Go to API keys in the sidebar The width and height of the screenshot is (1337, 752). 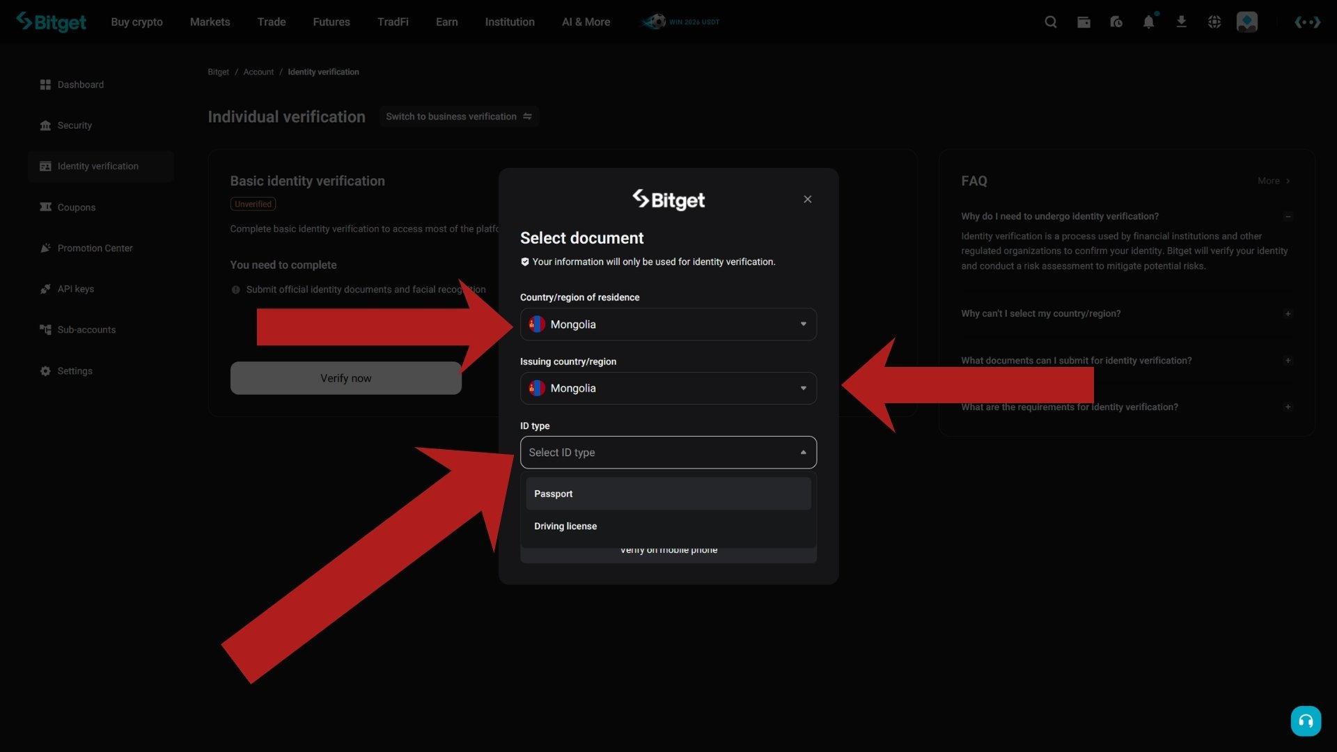click(x=76, y=289)
